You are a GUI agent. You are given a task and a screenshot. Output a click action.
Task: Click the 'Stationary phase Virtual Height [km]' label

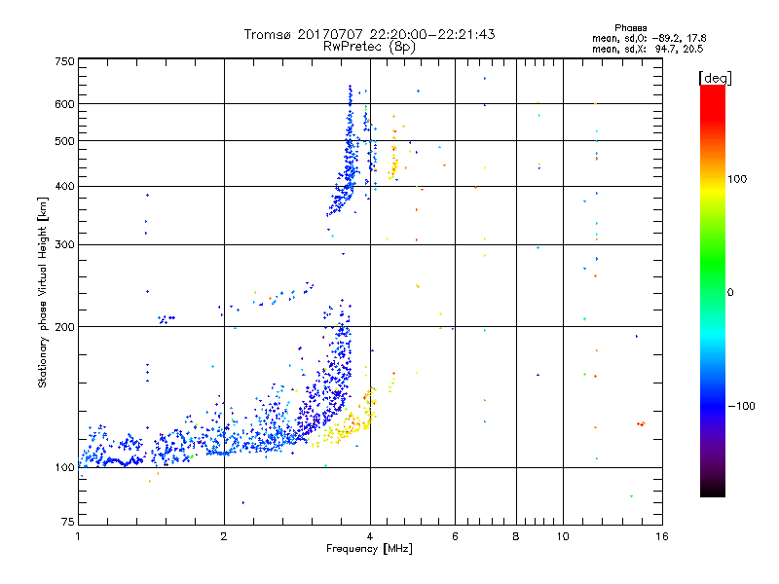pos(43,292)
